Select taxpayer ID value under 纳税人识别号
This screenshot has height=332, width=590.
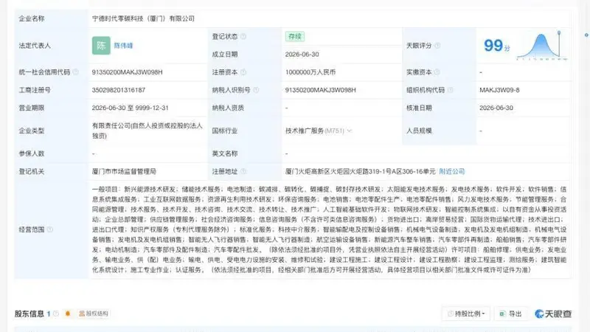[x=320, y=90]
